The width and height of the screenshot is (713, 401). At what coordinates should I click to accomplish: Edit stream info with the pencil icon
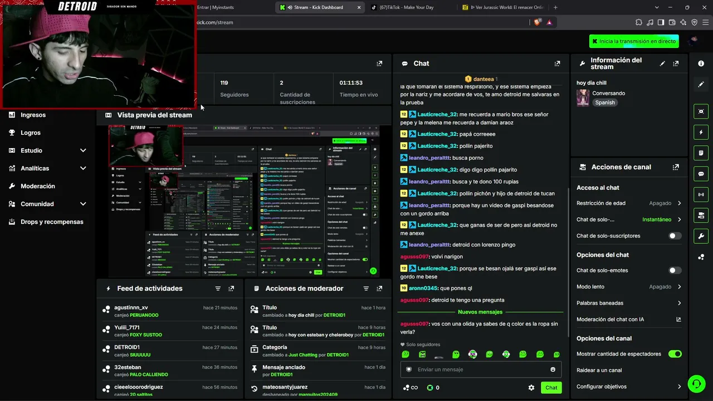coord(662,63)
